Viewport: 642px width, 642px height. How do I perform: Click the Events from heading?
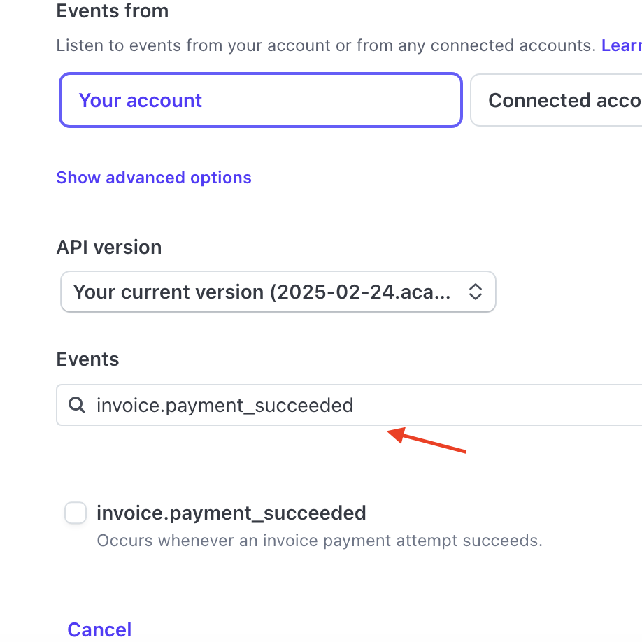pyautogui.click(x=113, y=11)
